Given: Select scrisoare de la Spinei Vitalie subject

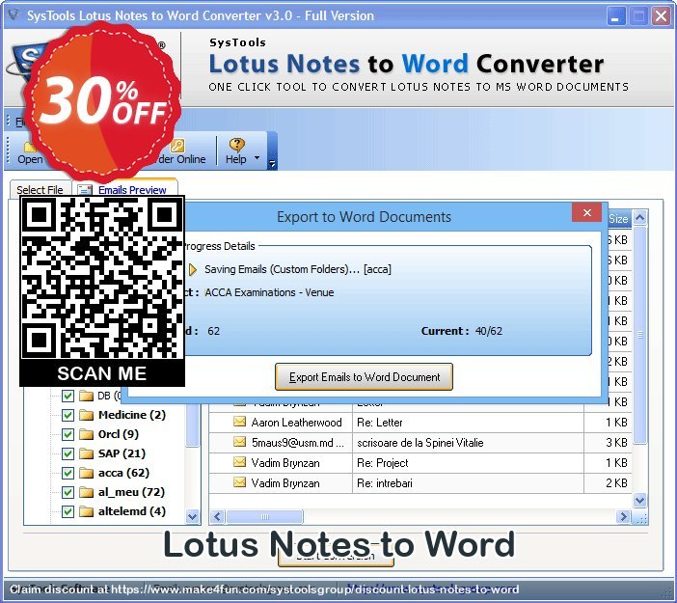Looking at the screenshot, I should click(468, 443).
